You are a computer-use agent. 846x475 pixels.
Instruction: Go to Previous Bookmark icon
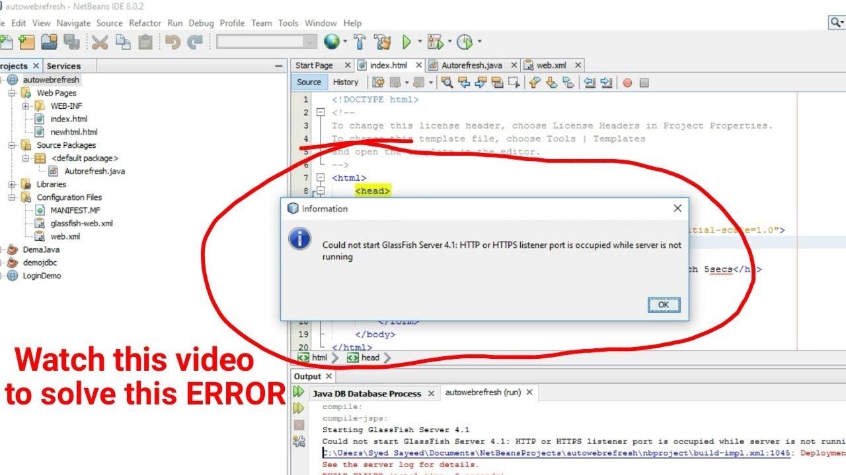pos(534,82)
